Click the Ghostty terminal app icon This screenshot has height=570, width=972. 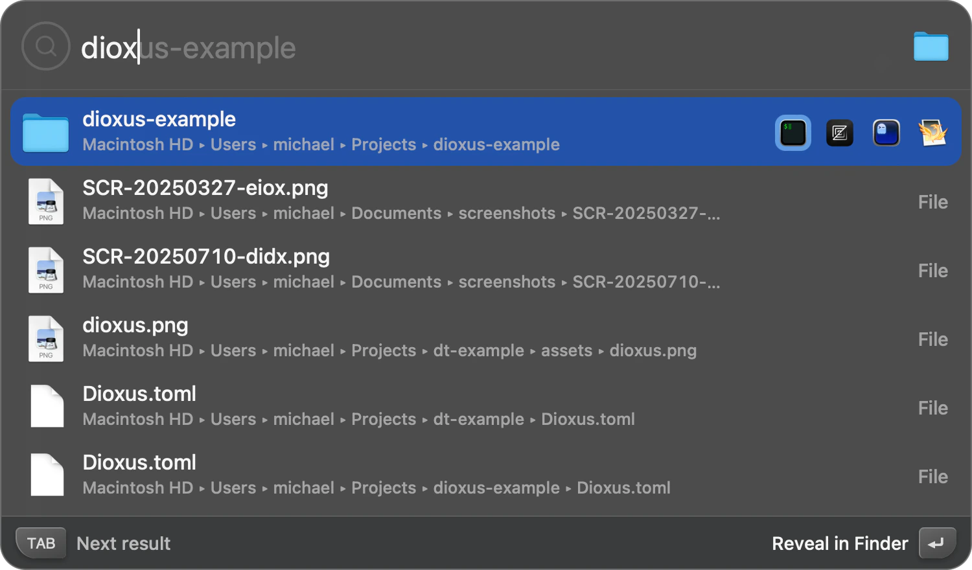[886, 133]
